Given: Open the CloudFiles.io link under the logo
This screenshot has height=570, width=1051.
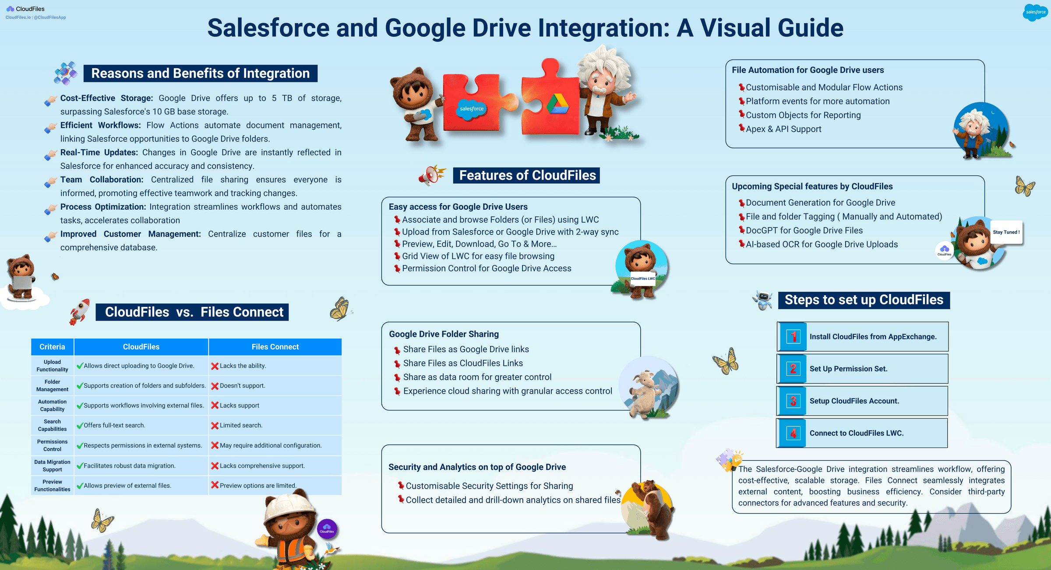Looking at the screenshot, I should pos(18,17).
